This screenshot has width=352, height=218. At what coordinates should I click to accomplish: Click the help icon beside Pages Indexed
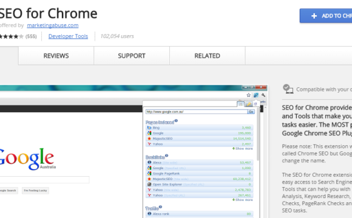click(176, 121)
